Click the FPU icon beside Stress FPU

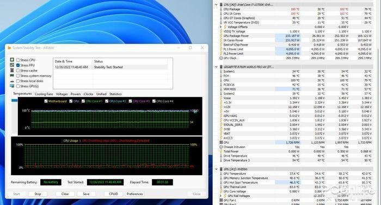[x=12, y=65]
